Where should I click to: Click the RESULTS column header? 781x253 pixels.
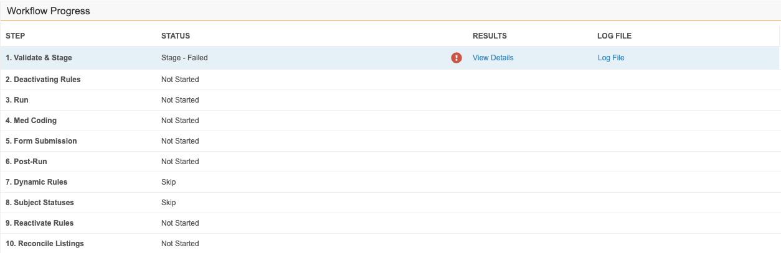490,36
